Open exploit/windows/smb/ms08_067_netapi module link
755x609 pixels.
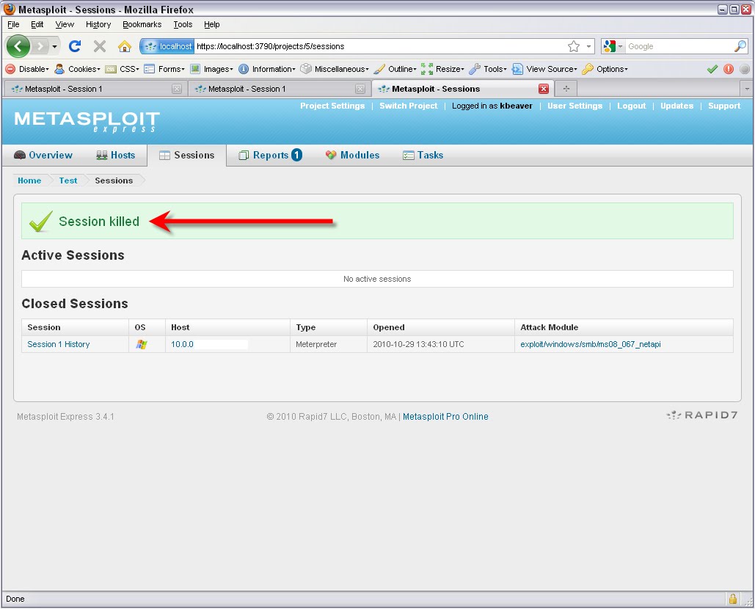591,344
